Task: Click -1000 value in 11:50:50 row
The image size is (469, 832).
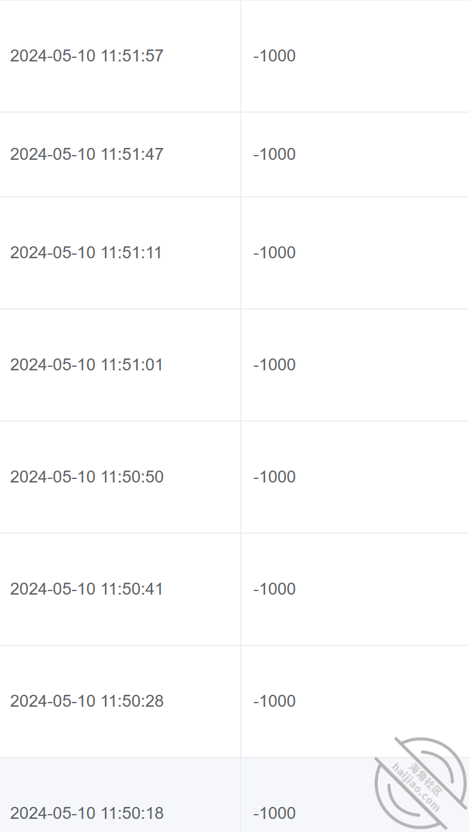Action: (x=275, y=477)
